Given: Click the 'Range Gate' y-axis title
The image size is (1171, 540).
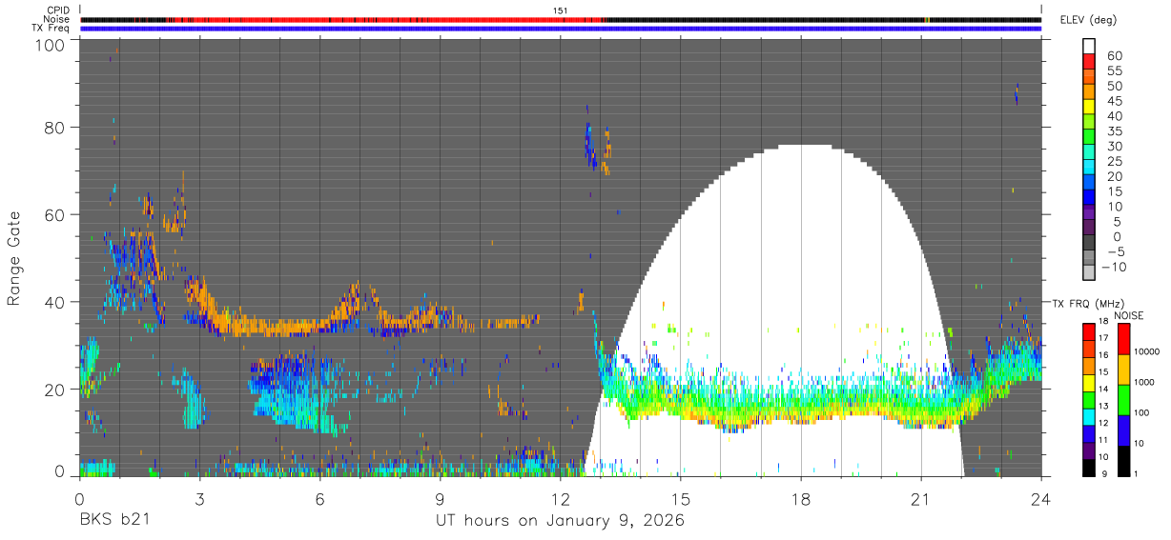Looking at the screenshot, I should (14, 260).
